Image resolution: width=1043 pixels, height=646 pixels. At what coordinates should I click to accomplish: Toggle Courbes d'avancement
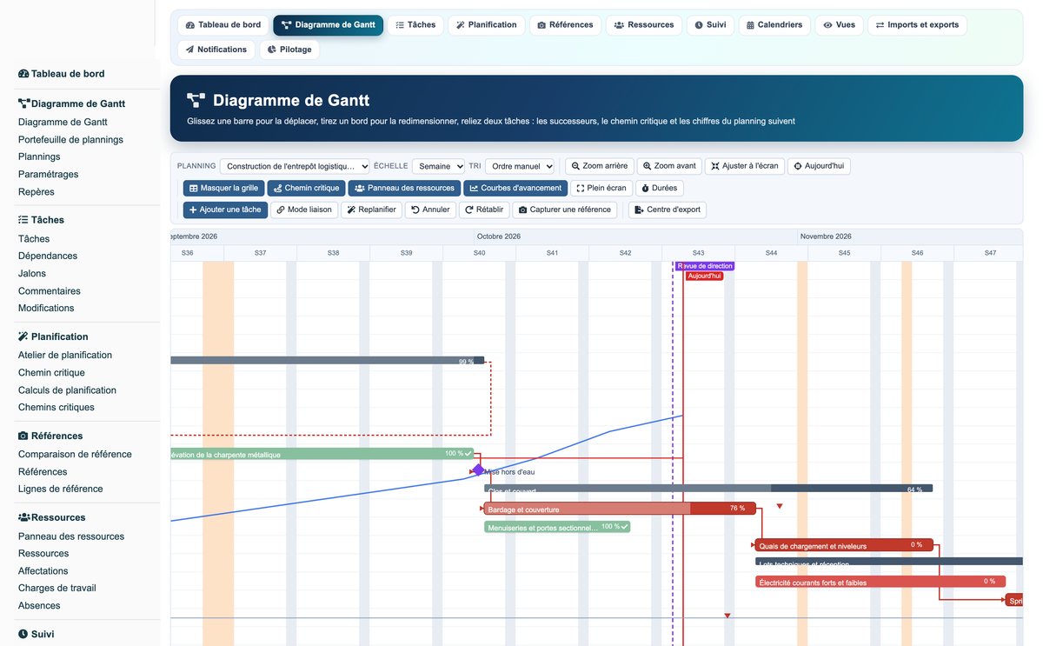[x=515, y=188]
